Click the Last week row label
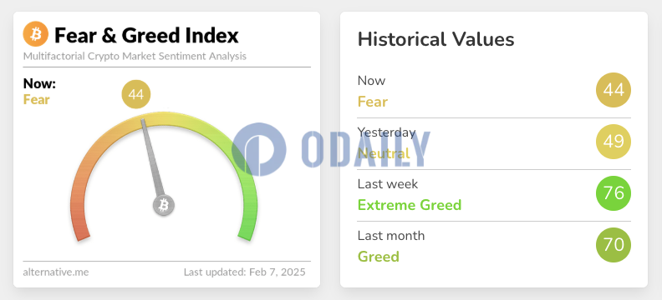Viewport: 662px width, 300px height. click(388, 184)
